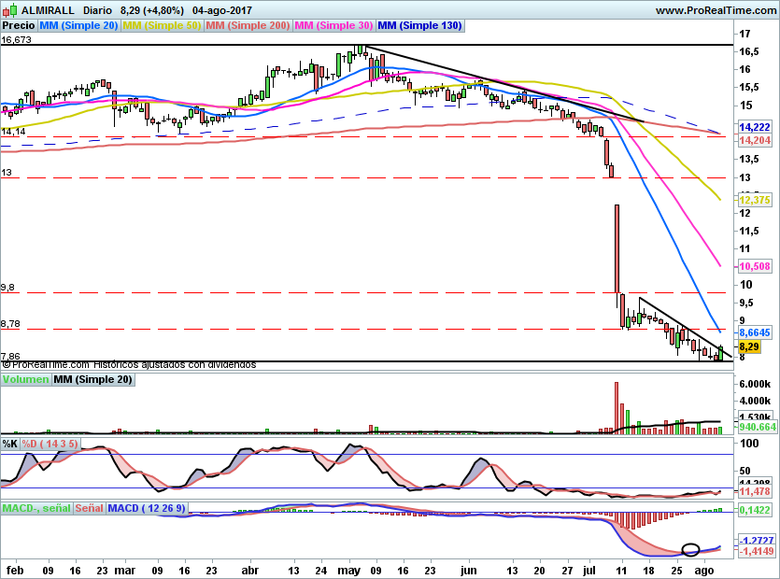The height and width of the screenshot is (579, 780).
Task: Click the 8,29 current price tag
Action: [x=749, y=346]
